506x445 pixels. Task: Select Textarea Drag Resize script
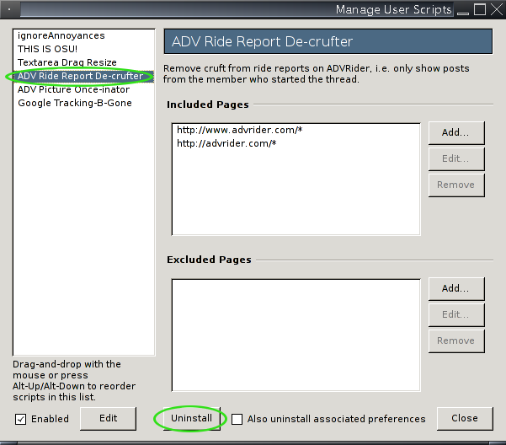pyautogui.click(x=83, y=62)
